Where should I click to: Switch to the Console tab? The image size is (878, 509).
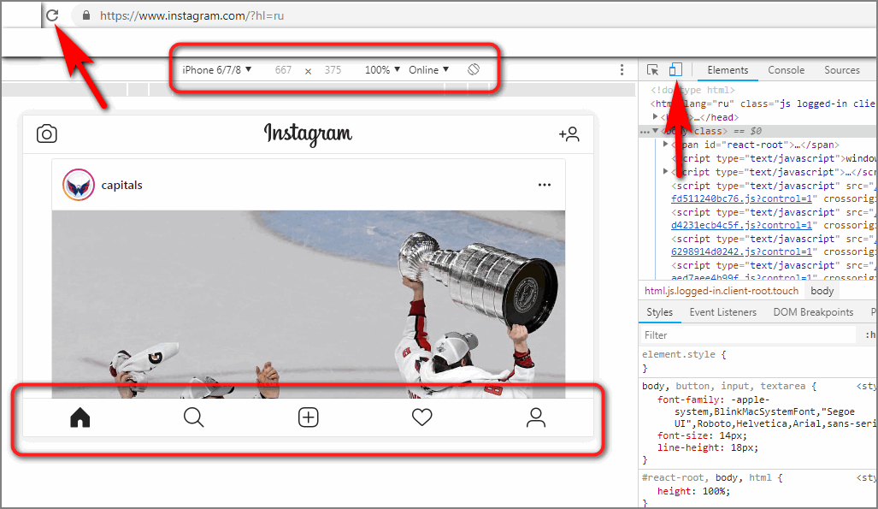point(787,70)
